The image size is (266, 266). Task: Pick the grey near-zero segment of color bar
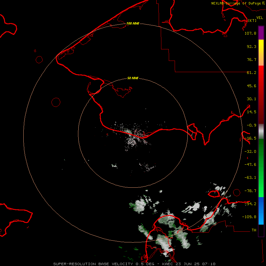coord(261,132)
